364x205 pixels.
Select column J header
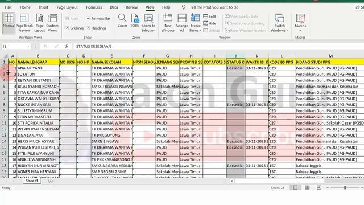pyautogui.click(x=235, y=56)
